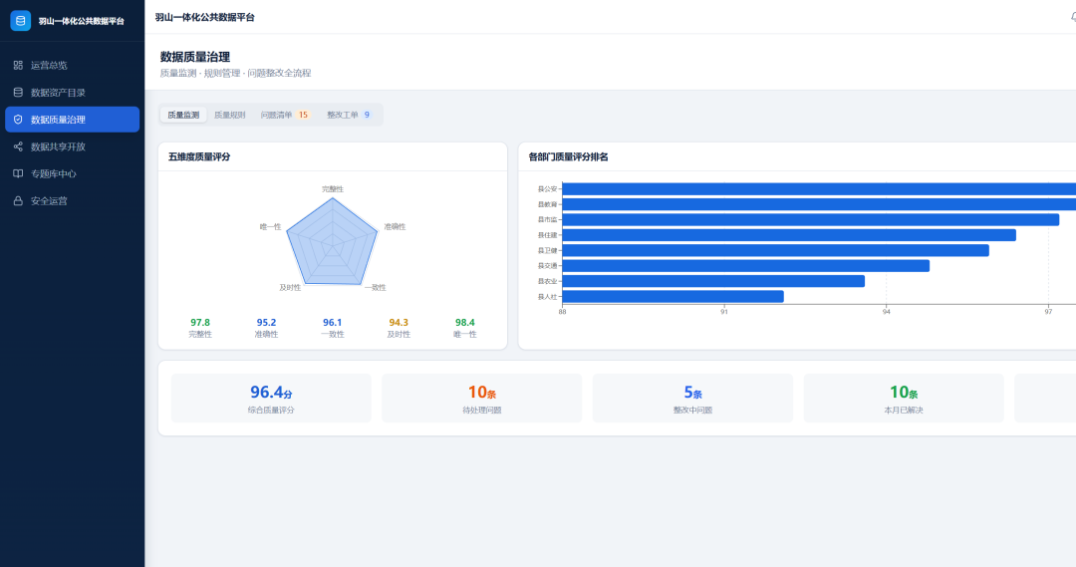Click the 96.4分 综合质量评分 card
The image size is (1076, 567).
271,399
